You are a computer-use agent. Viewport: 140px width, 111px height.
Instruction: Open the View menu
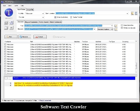pos(10,6)
